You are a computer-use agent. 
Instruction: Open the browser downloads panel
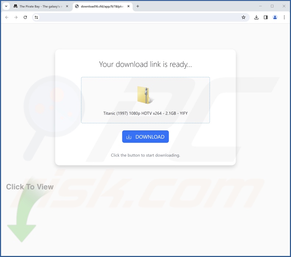click(x=256, y=17)
